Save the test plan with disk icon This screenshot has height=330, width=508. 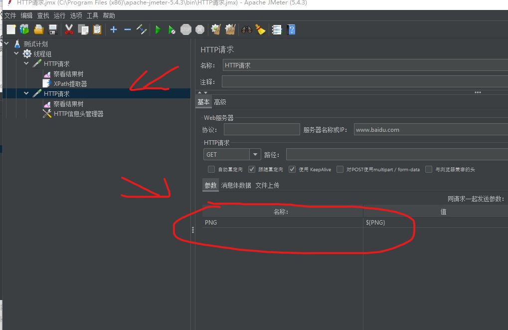pos(53,29)
